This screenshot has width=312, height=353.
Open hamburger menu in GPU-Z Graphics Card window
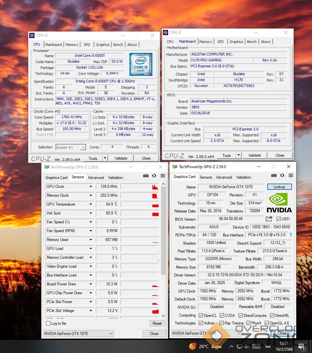point(291,175)
